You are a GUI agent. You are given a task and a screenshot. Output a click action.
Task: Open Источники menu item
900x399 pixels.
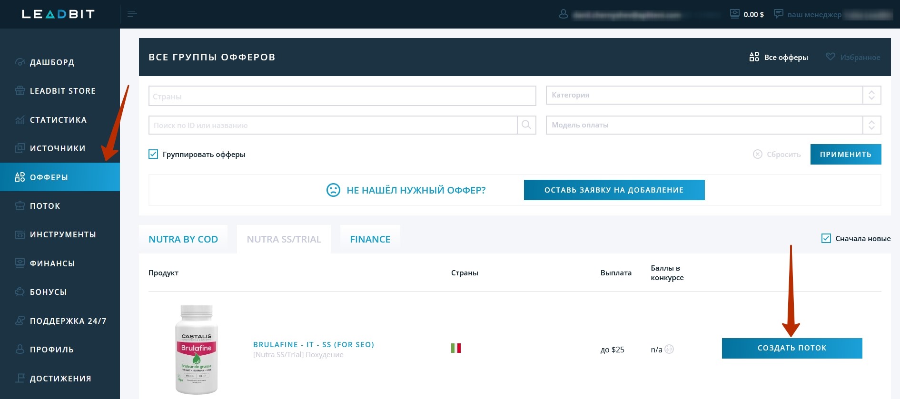(60, 148)
